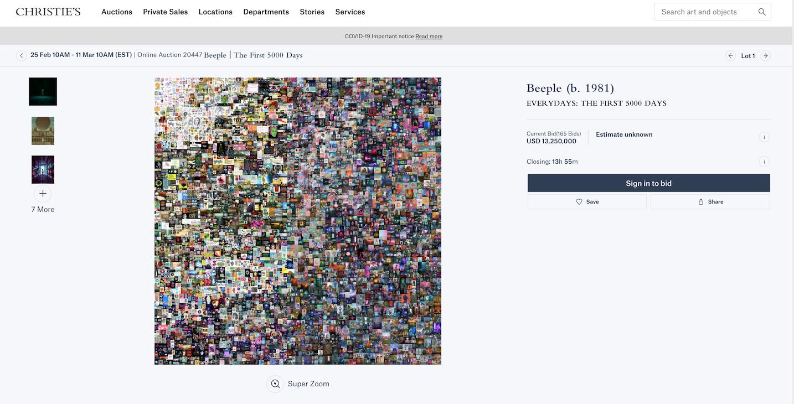Screen dimensions: 794x404
Task: Save this lot with the heart button
Action: coord(587,201)
